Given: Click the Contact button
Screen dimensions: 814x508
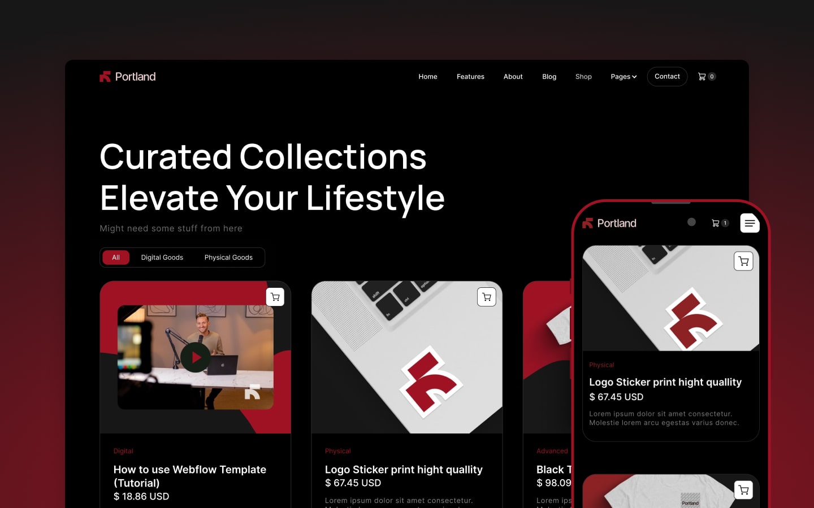Looking at the screenshot, I should [x=667, y=77].
